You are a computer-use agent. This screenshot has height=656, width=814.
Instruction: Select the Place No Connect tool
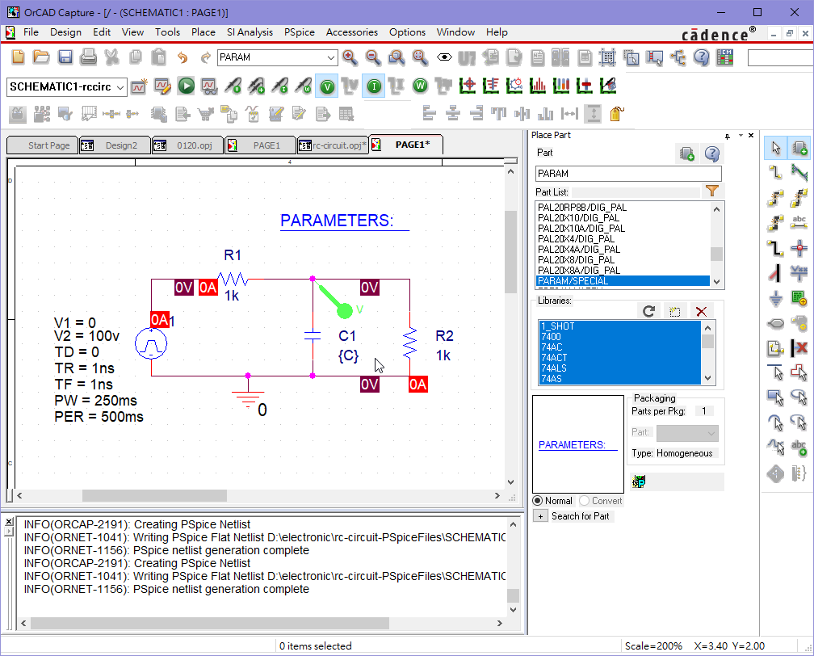tap(799, 347)
